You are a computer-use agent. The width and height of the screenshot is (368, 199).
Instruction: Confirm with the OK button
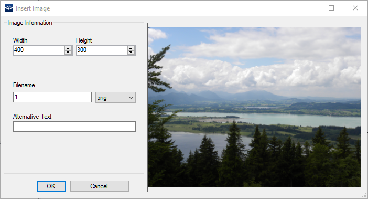(51, 186)
